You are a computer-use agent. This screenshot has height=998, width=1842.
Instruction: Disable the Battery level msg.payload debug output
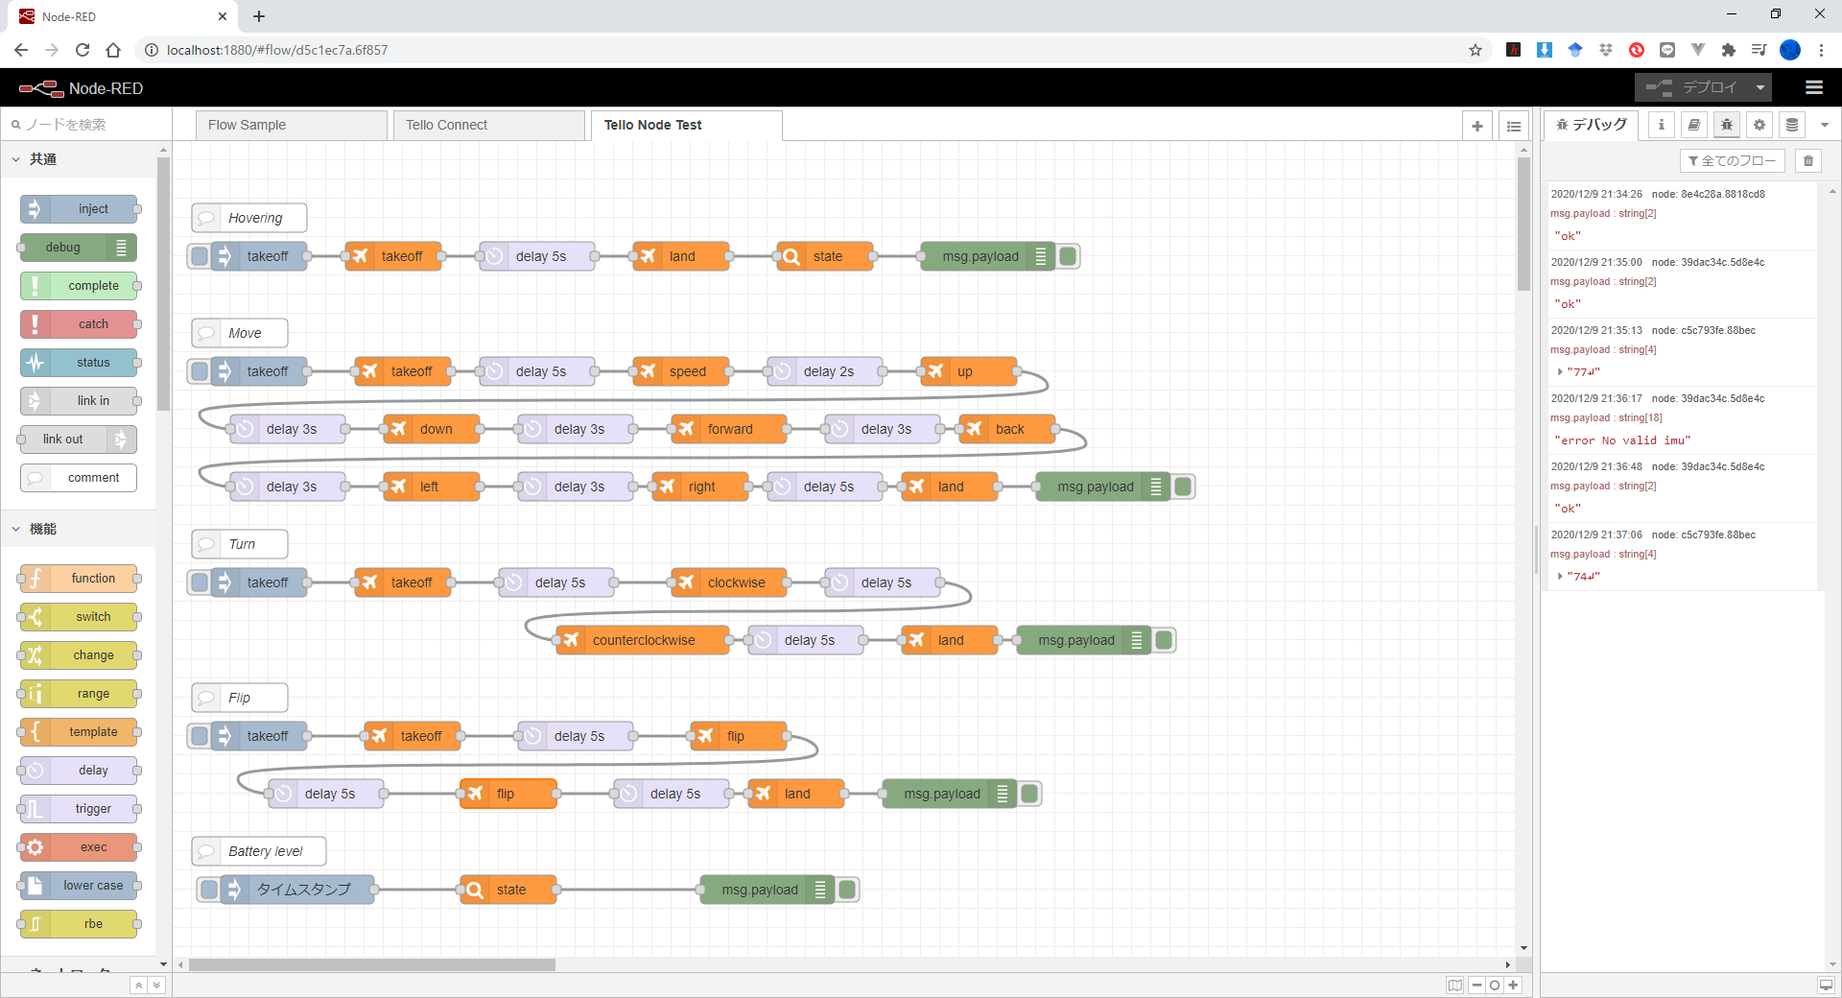[847, 890]
